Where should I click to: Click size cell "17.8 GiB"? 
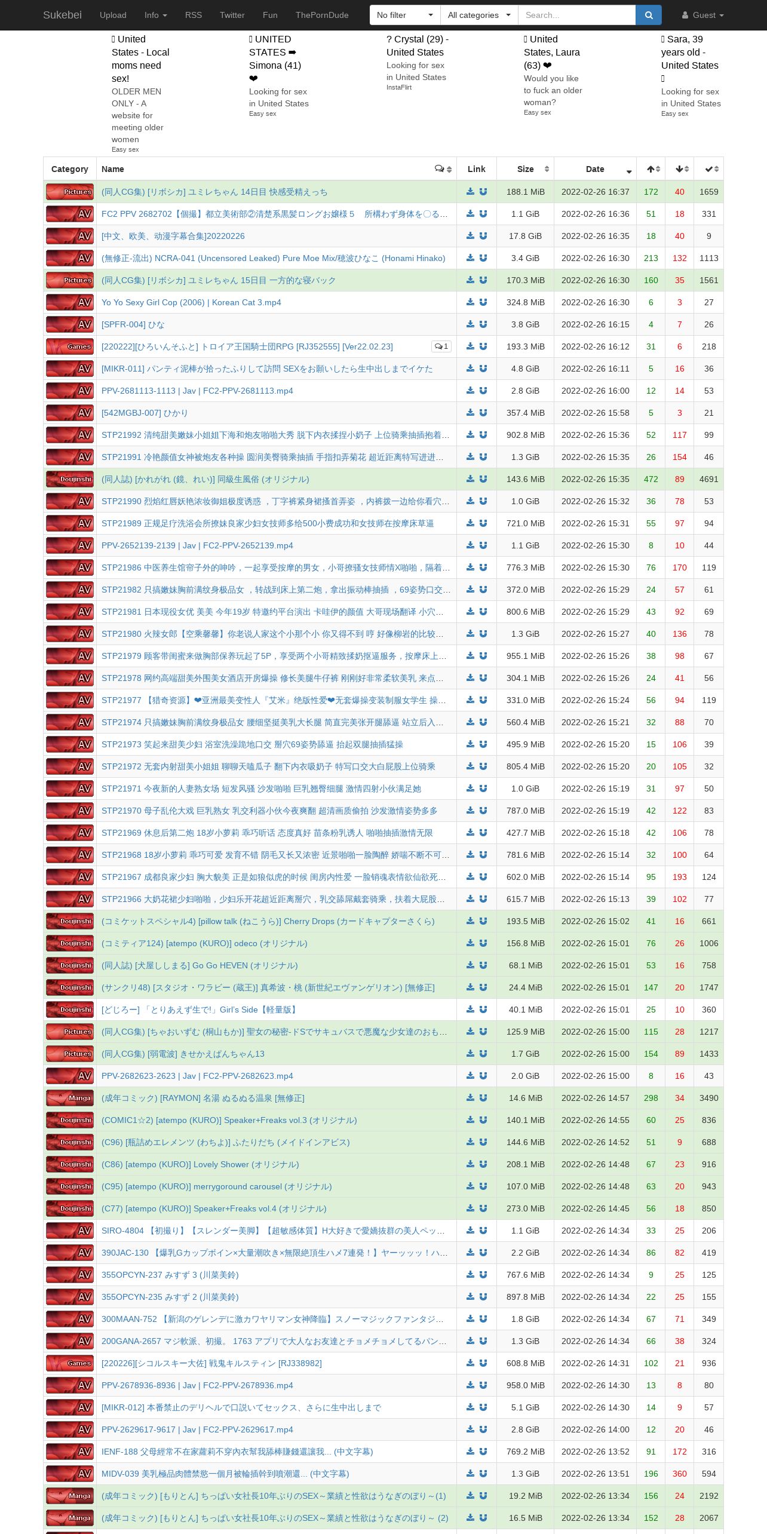tap(526, 236)
